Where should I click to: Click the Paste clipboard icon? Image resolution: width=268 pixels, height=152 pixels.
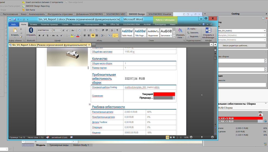pos(15,30)
